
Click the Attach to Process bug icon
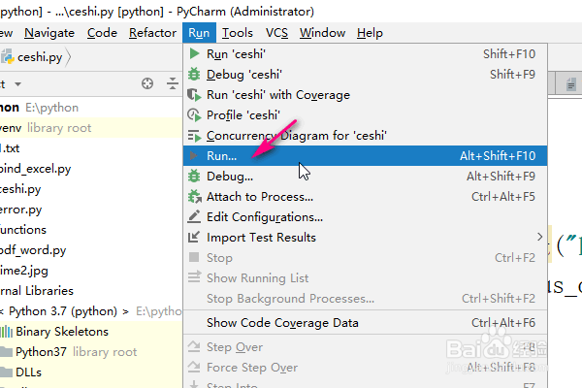click(x=193, y=197)
